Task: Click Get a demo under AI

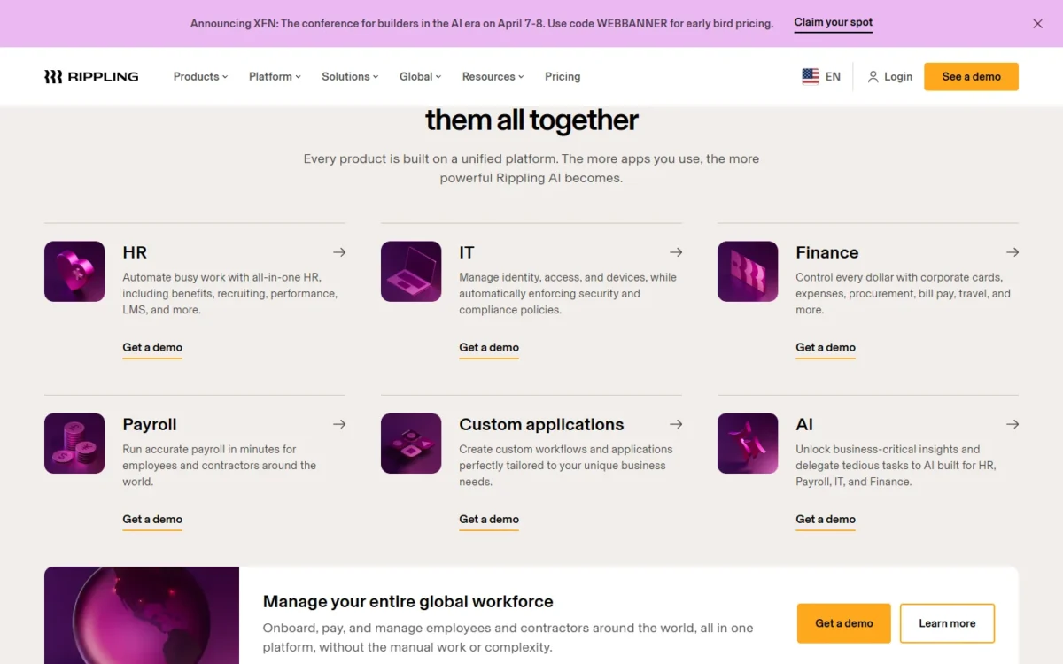Action: (826, 520)
